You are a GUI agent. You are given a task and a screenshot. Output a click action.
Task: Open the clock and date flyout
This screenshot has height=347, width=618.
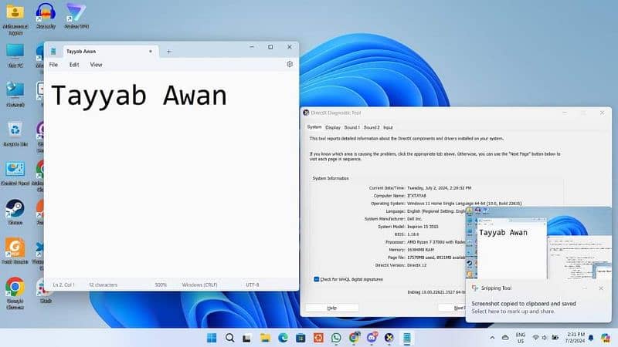click(x=576, y=338)
